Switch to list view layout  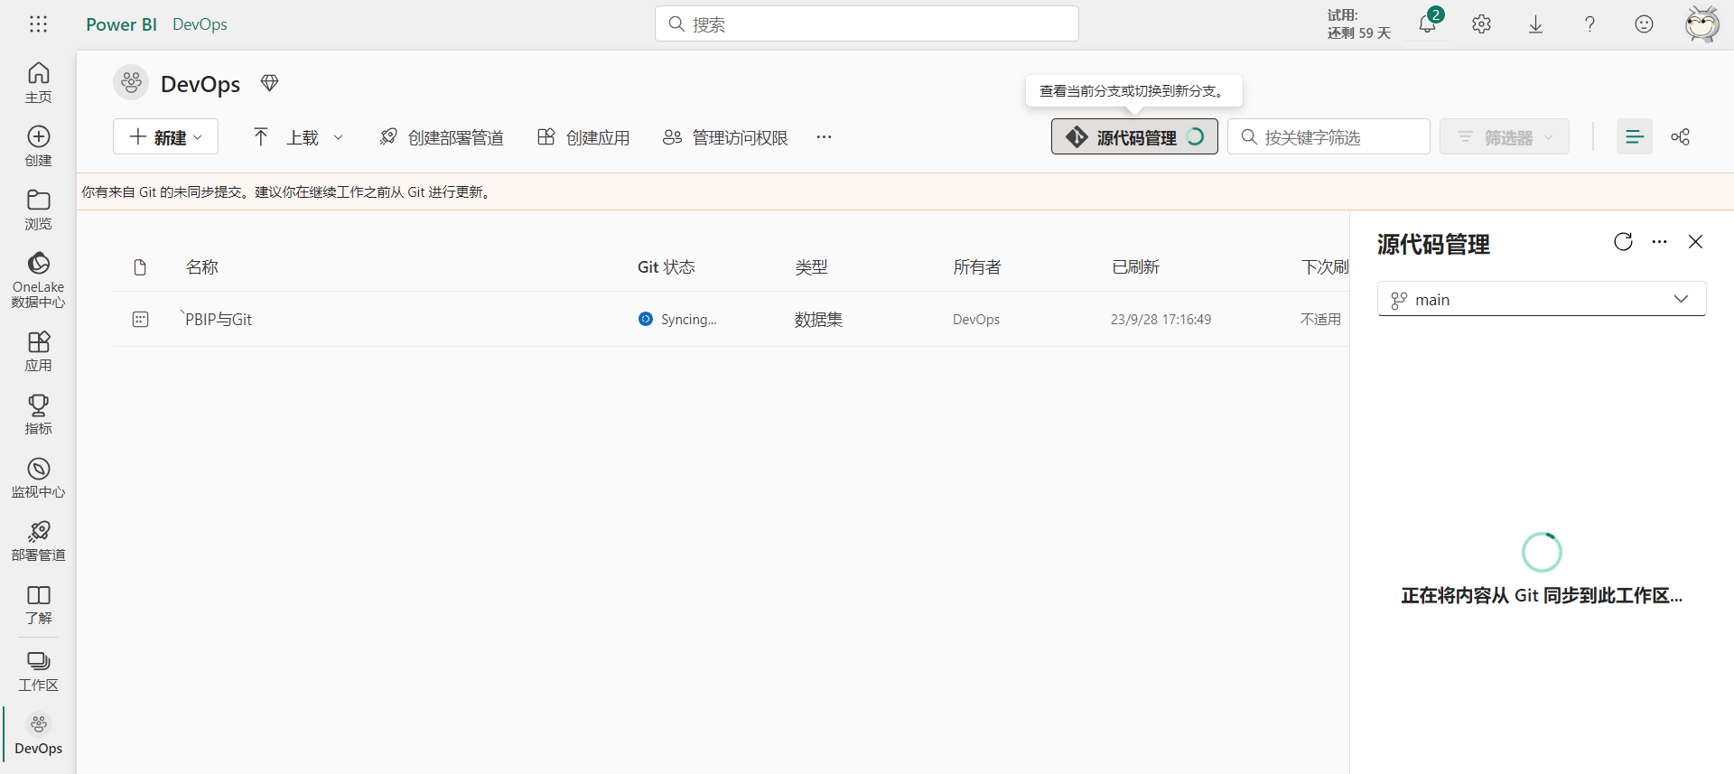pyautogui.click(x=1634, y=137)
